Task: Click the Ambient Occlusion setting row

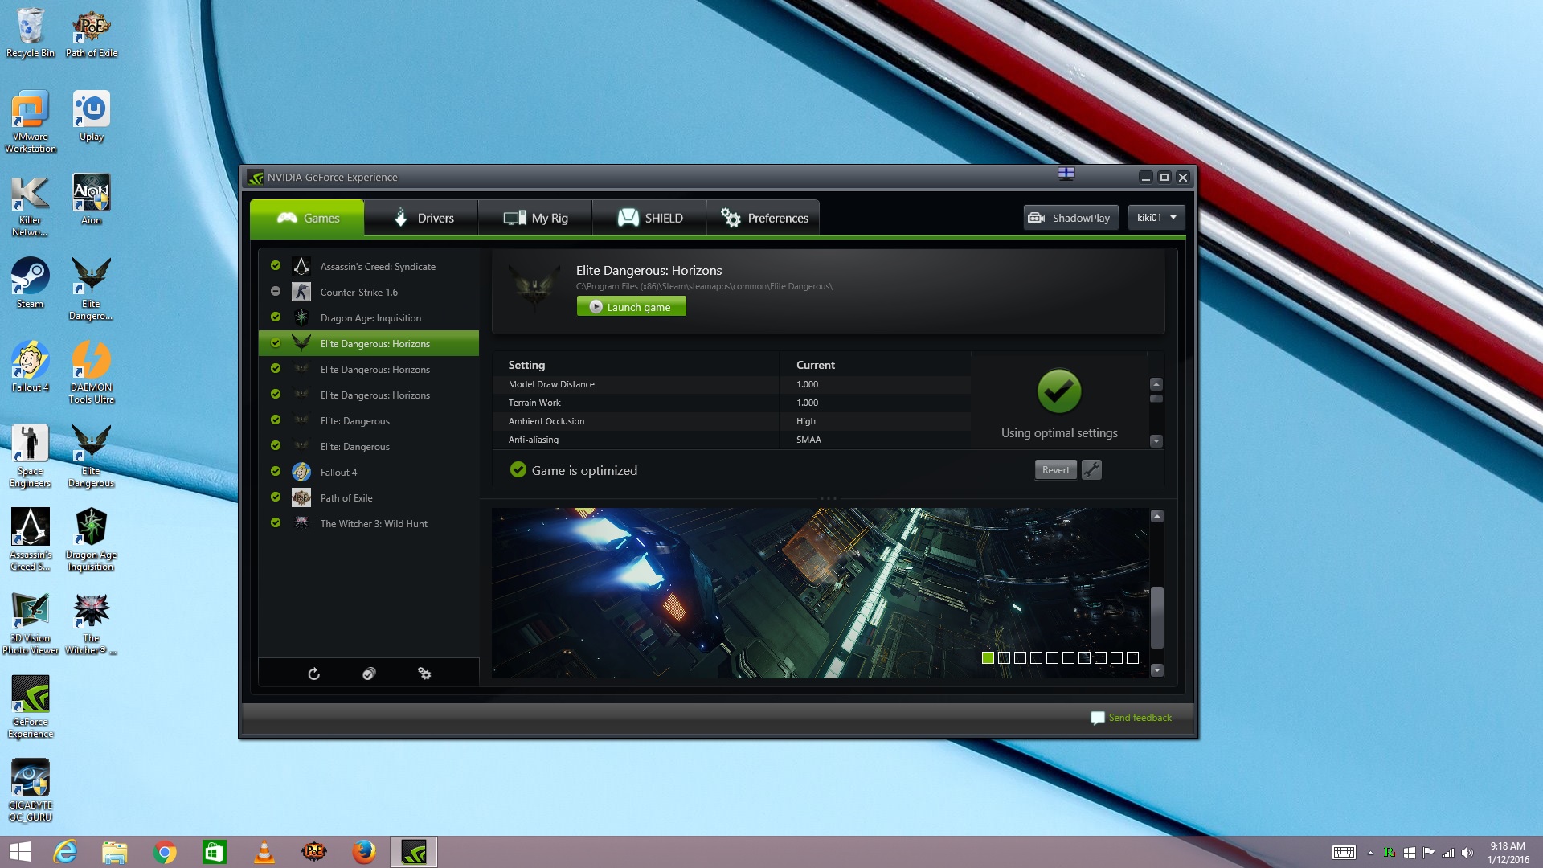Action: pyautogui.click(x=731, y=421)
